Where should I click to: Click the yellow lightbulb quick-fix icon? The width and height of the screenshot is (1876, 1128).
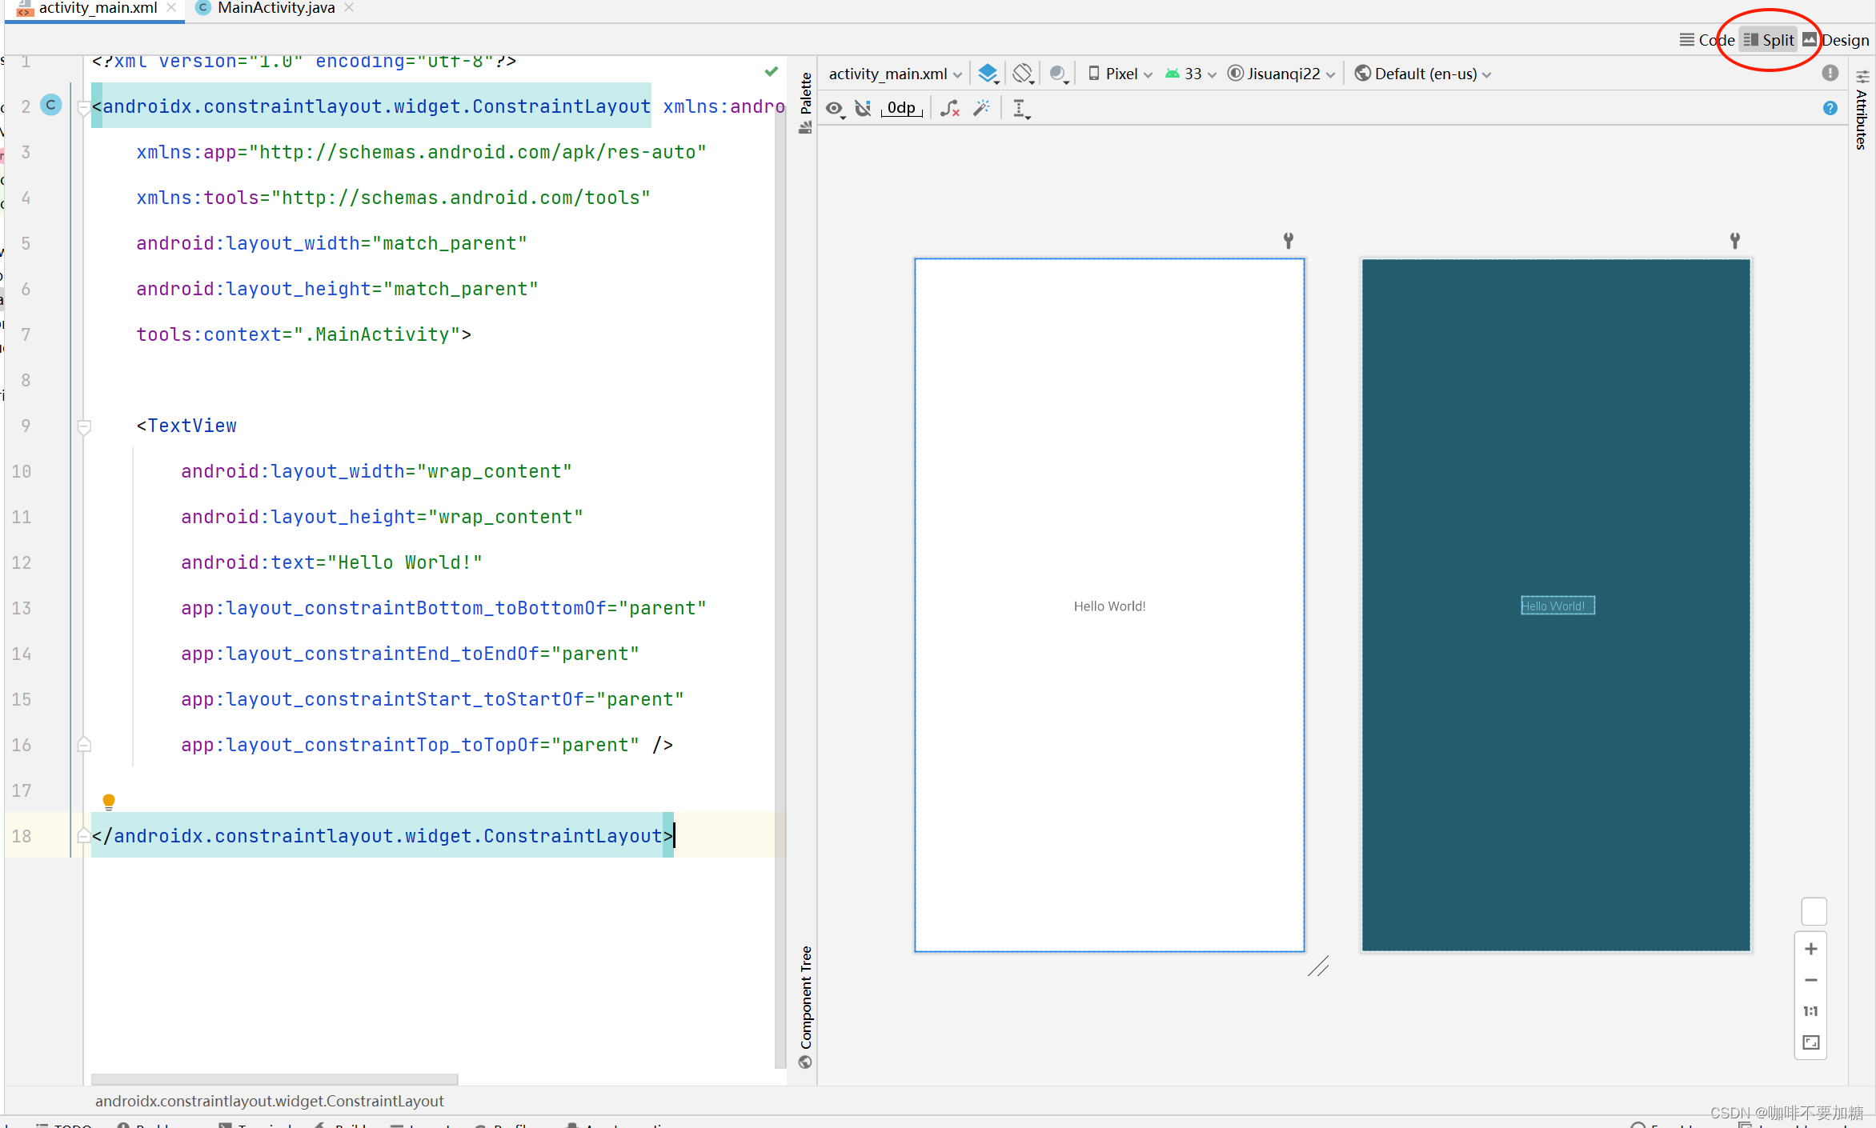(x=109, y=802)
